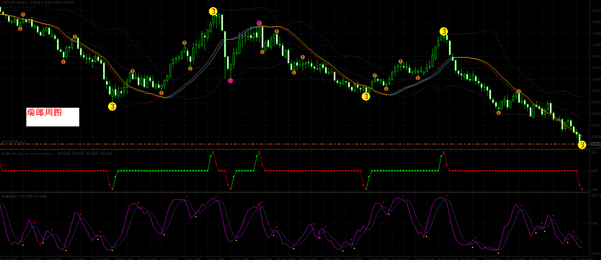The height and width of the screenshot is (260, 601).
Task: Click the yellow 3 marker at the chart's highest peak
Action: click(213, 11)
